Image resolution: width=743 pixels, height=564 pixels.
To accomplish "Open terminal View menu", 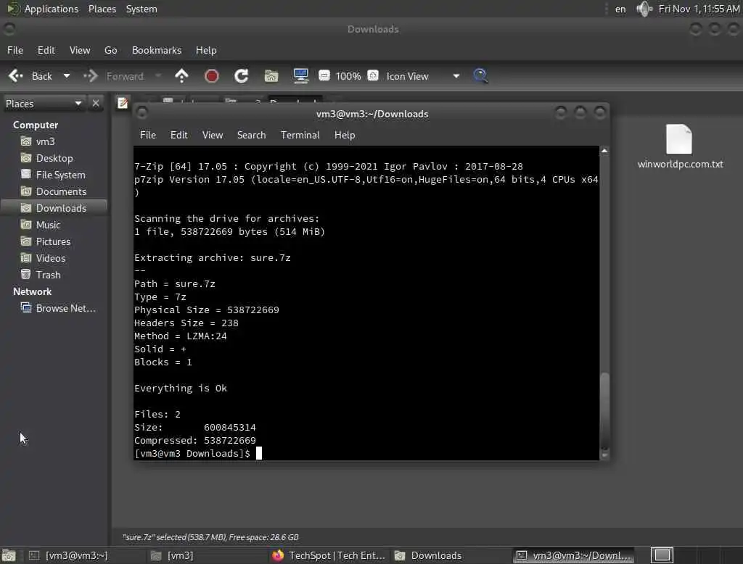I will pyautogui.click(x=213, y=135).
